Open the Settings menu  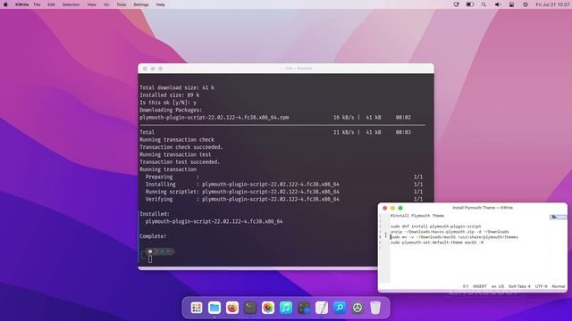[141, 4]
